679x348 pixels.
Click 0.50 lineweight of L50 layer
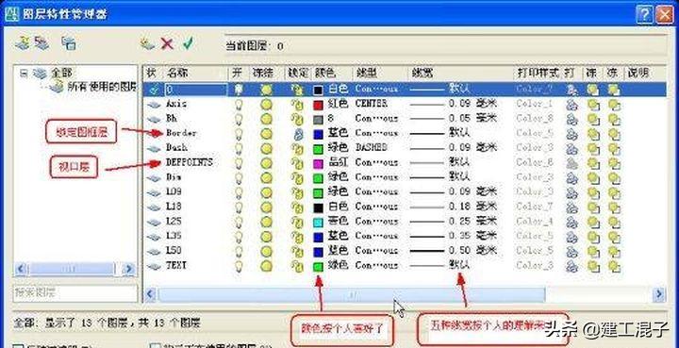click(x=454, y=251)
